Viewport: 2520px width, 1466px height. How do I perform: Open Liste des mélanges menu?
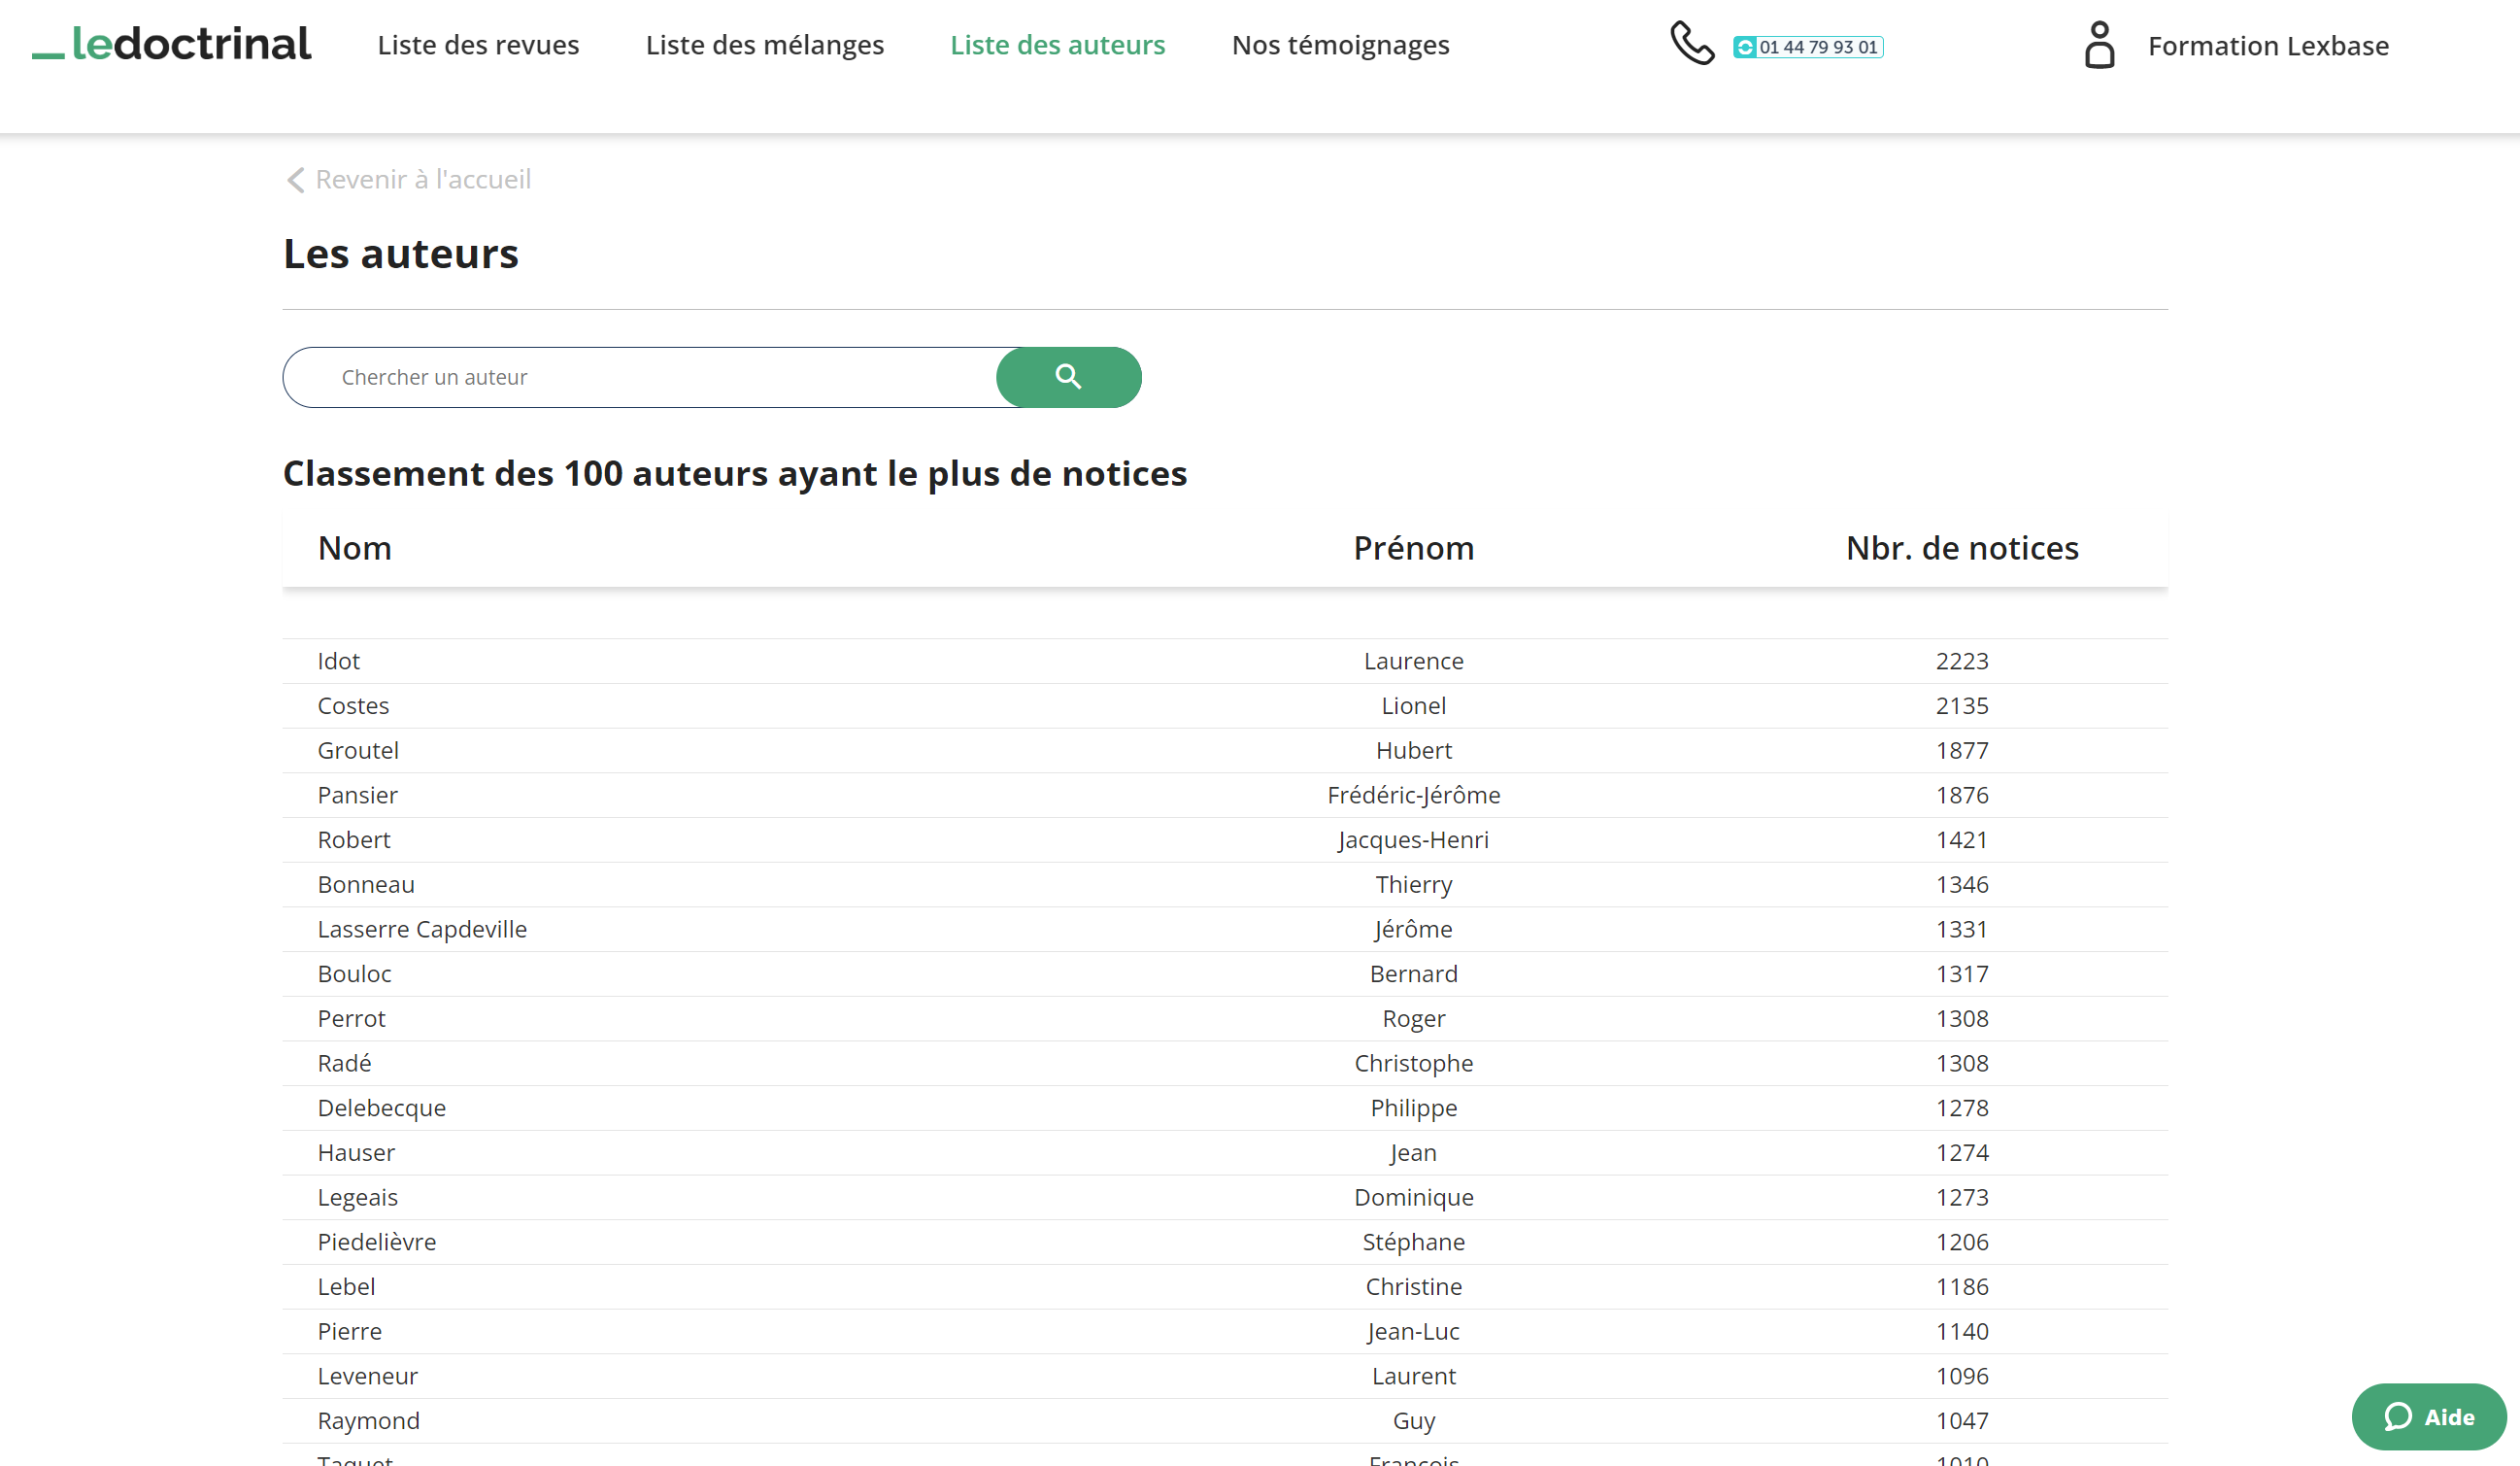(x=764, y=45)
